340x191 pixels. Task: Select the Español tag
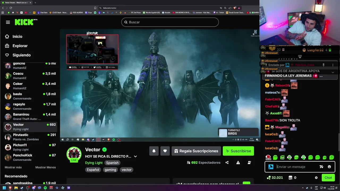tap(93, 170)
